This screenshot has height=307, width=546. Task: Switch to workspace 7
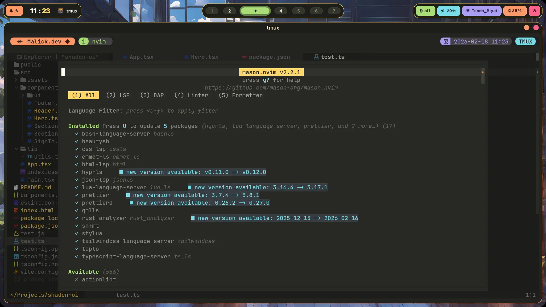(334, 11)
